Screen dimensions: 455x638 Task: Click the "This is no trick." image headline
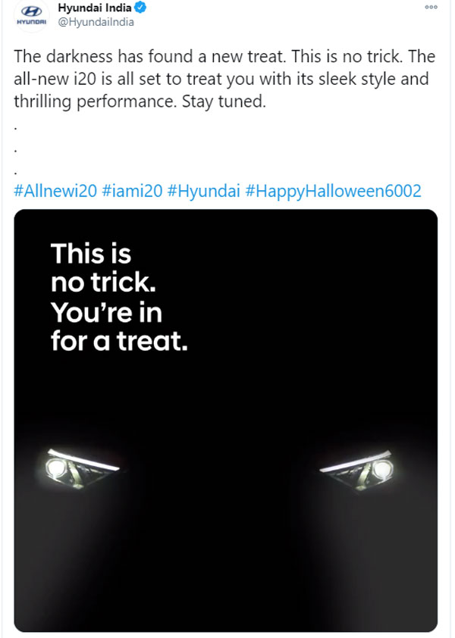pyautogui.click(x=99, y=267)
